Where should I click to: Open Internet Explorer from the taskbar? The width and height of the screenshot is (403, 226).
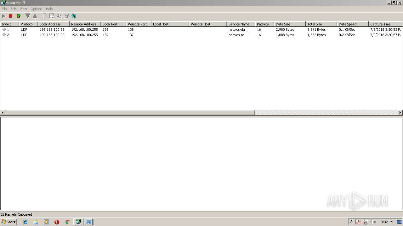(x=25, y=222)
